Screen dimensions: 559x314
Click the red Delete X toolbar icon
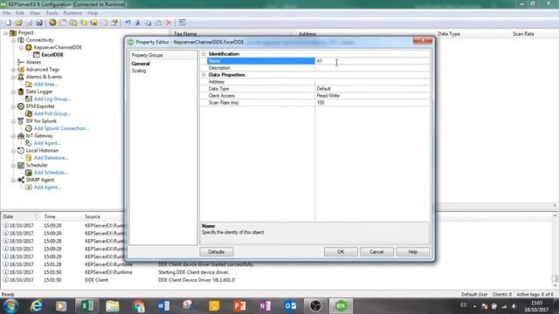(x=169, y=23)
